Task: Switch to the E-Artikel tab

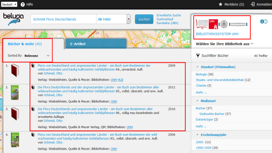Action: point(96,44)
